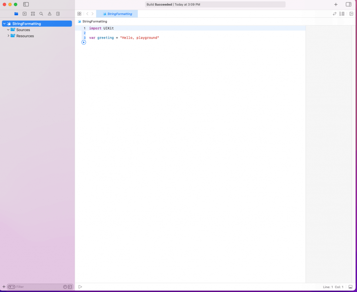Screen dimensions: 357x292
Task: Open the Issue navigator warning icon
Action: click(50, 14)
